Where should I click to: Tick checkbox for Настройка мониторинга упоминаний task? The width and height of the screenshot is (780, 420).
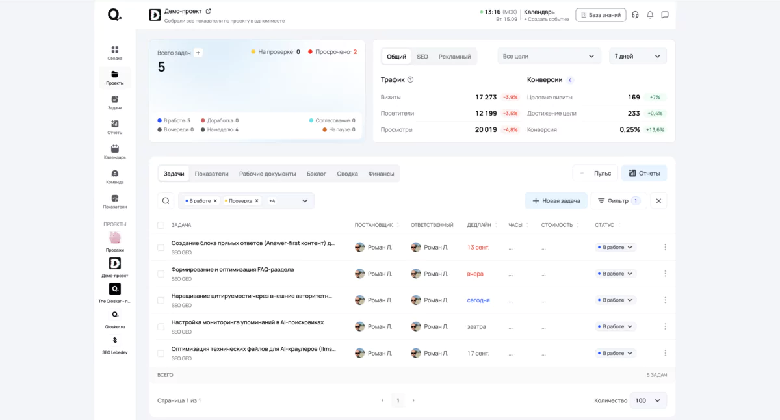tap(161, 326)
